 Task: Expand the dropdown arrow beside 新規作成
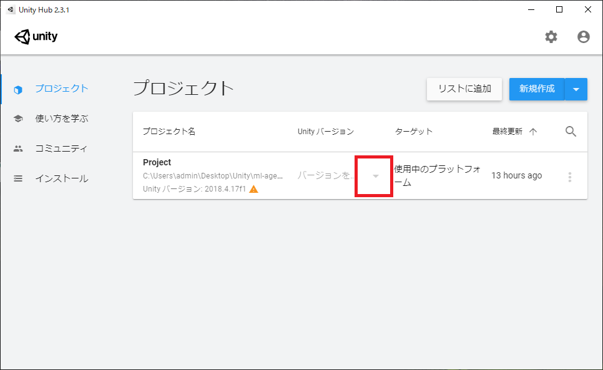click(576, 89)
